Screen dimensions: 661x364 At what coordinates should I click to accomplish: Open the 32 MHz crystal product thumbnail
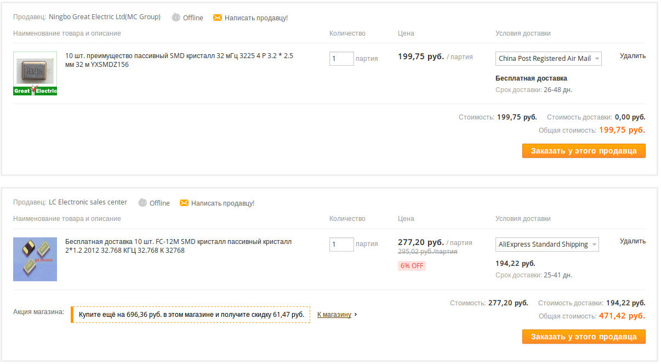tap(35, 73)
